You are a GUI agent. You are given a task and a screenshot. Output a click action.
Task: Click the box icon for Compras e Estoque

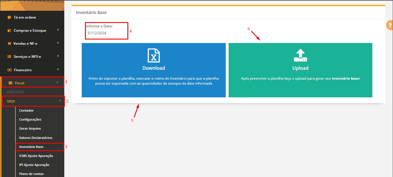click(x=9, y=31)
